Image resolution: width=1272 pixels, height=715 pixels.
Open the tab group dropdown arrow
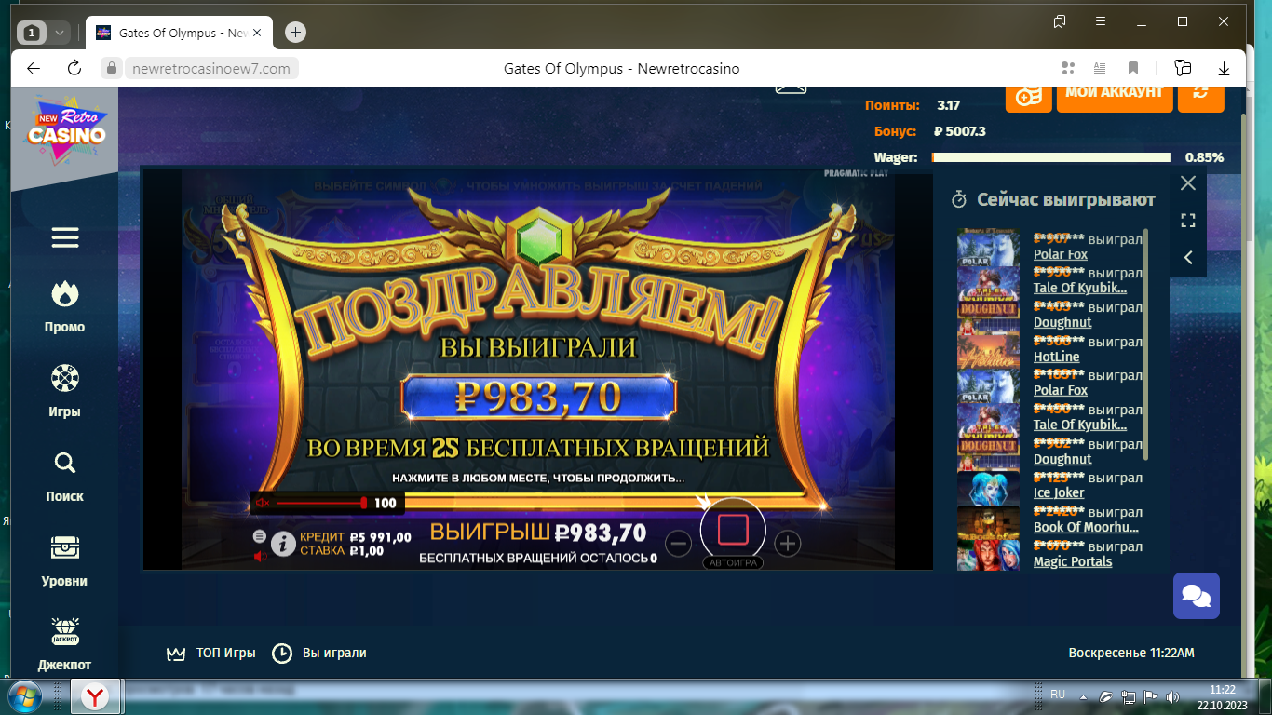tap(60, 33)
